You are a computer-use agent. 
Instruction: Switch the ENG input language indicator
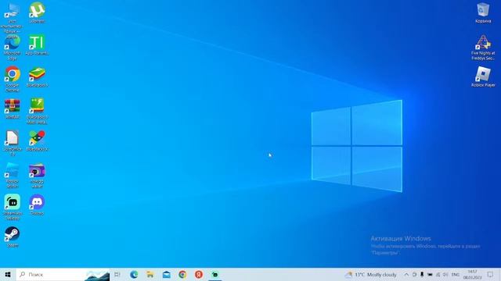click(x=456, y=274)
